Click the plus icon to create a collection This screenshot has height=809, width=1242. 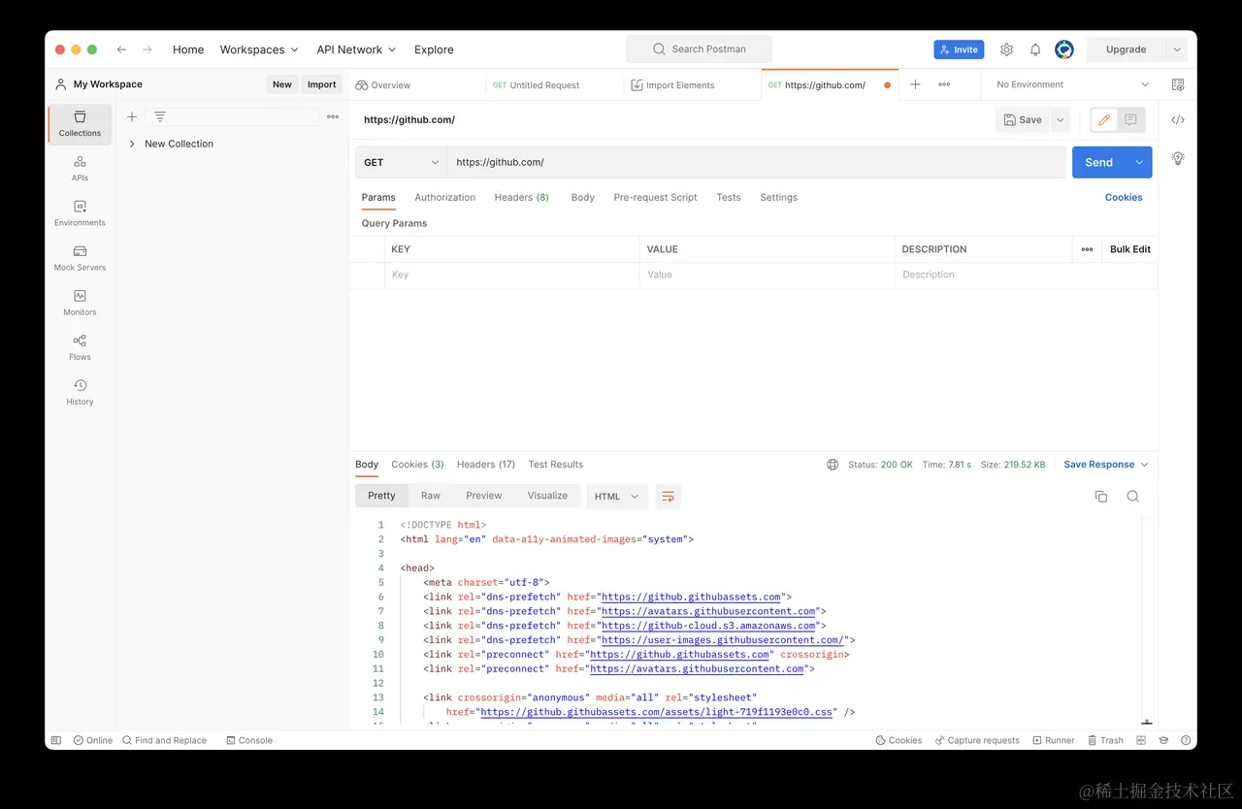click(132, 116)
